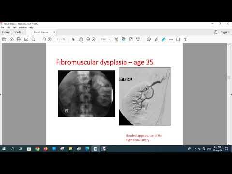Open the Windows Start menu
Screen dimensions: 232x174
(x=4, y=149)
